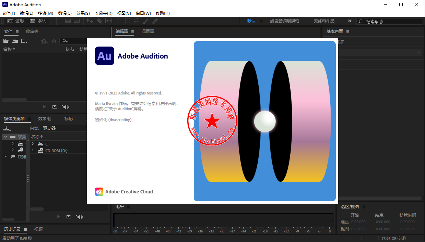Open the 媒体浏览器 panel menu icon

click(x=29, y=119)
